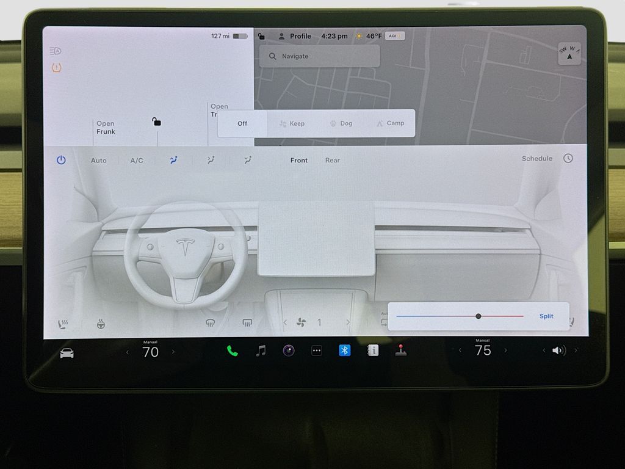Viewport: 625px width, 469px height.
Task: Toggle the Split temperature option
Action: pos(546,316)
